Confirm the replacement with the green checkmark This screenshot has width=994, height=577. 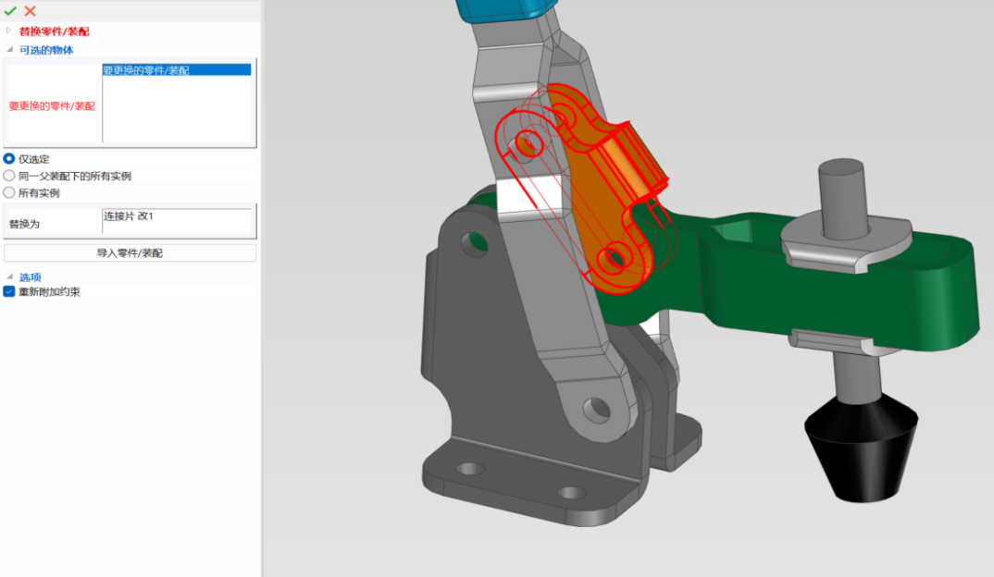click(x=10, y=11)
